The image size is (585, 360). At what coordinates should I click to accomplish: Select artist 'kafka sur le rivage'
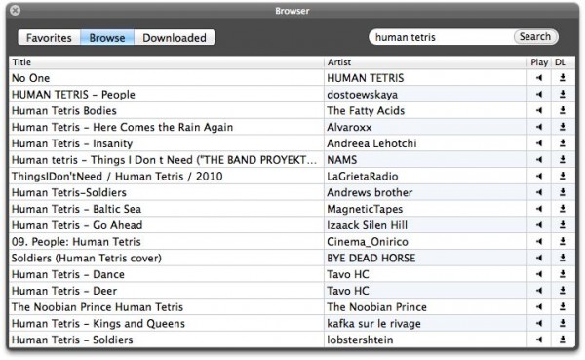point(373,324)
